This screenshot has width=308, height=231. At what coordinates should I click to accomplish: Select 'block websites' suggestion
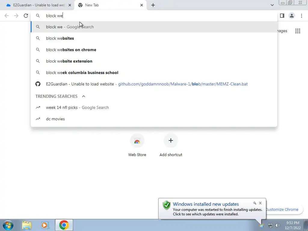click(154, 38)
